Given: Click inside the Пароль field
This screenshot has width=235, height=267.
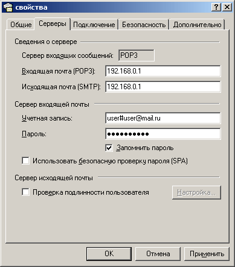Looking at the screenshot, I should (x=163, y=134).
